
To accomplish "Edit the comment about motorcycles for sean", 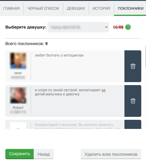I will [x=78, y=66].
